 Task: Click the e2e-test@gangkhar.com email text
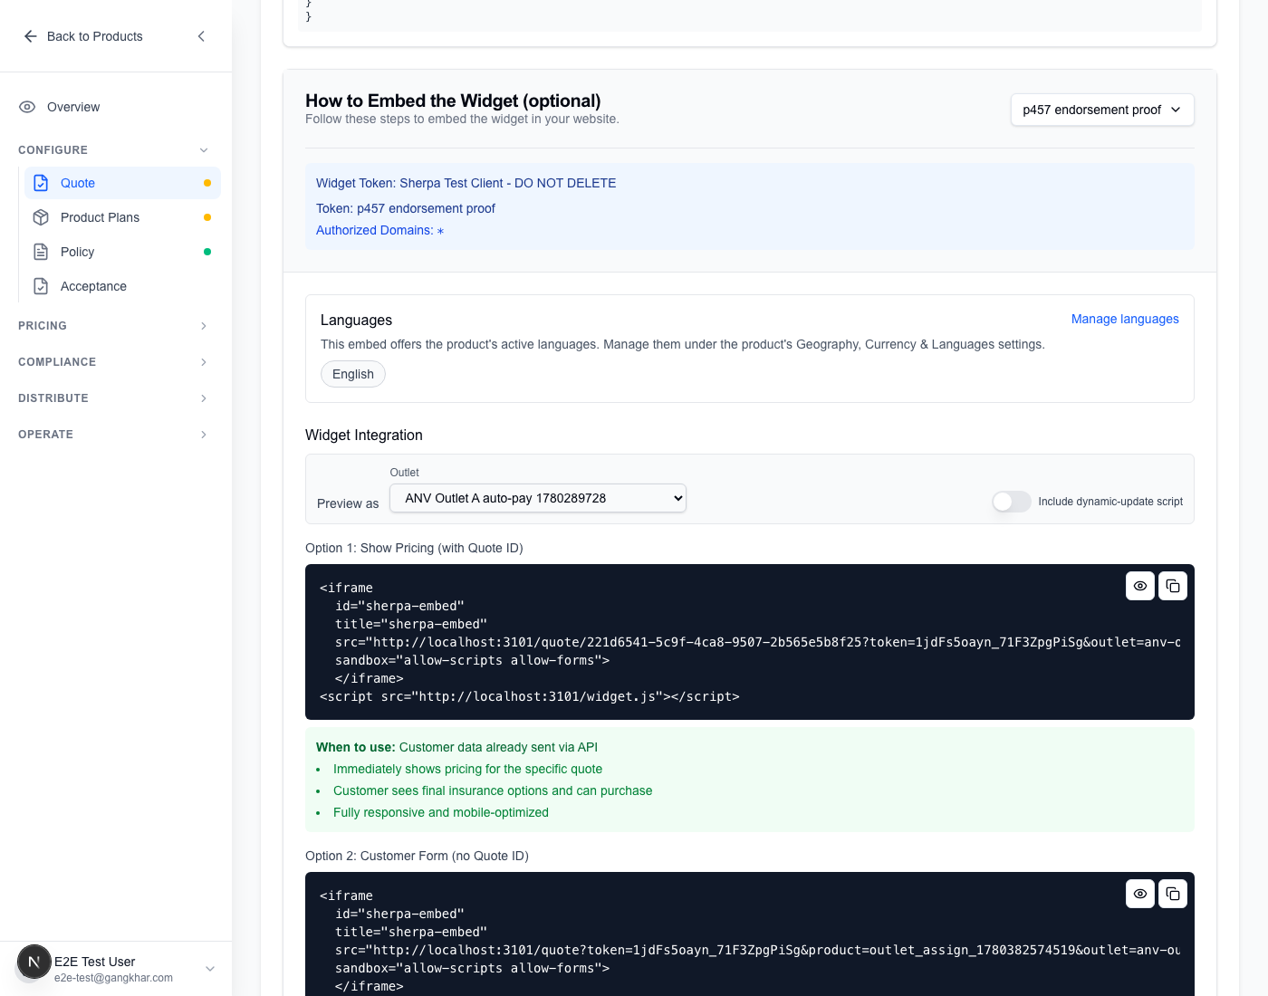[x=113, y=978]
